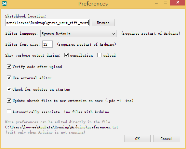Click the dropdown arrow beside System Default
The width and height of the screenshot is (186, 149).
tap(114, 34)
